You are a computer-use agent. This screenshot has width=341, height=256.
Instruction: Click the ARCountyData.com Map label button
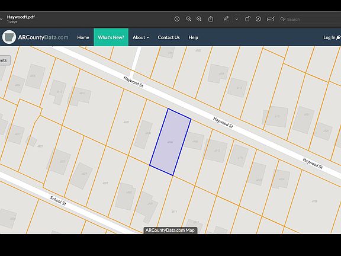click(170, 230)
